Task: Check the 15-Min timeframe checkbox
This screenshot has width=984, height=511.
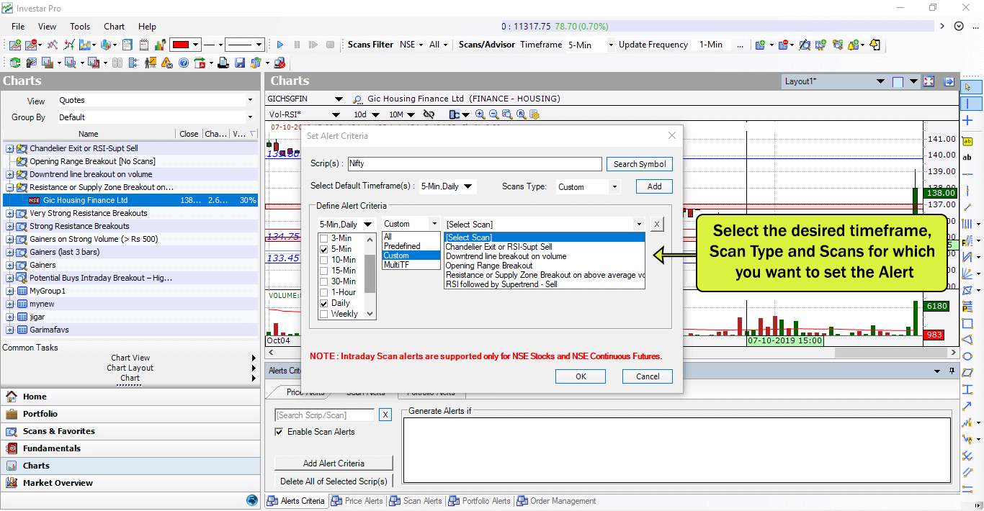Action: 323,271
